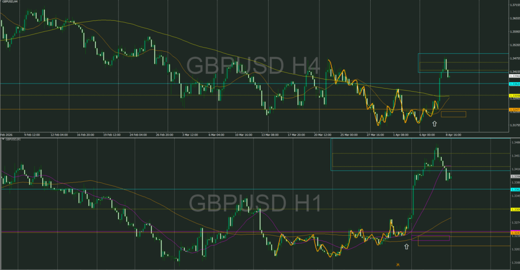This screenshot has height=270, width=520.
Task: Click the 8 Apr 16:00 time axis label
Action: pos(454,135)
